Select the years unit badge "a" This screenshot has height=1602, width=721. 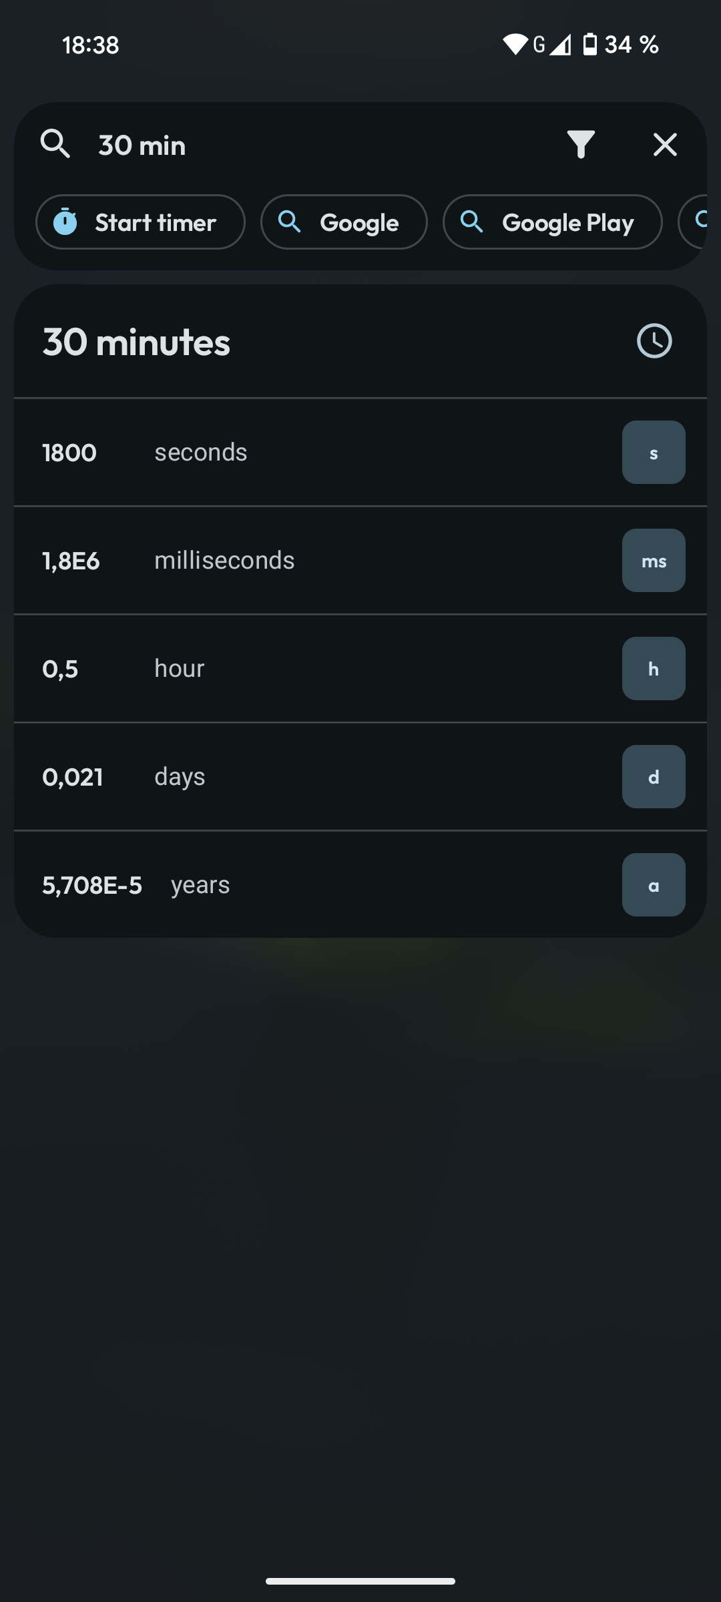654,884
